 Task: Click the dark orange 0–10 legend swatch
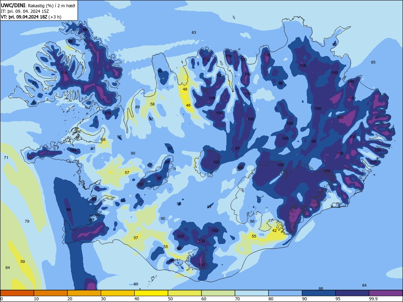click(x=17, y=293)
